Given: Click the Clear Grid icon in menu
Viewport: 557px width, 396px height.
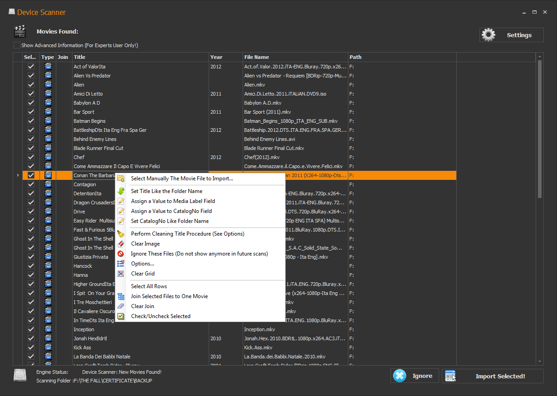Looking at the screenshot, I should (x=121, y=274).
